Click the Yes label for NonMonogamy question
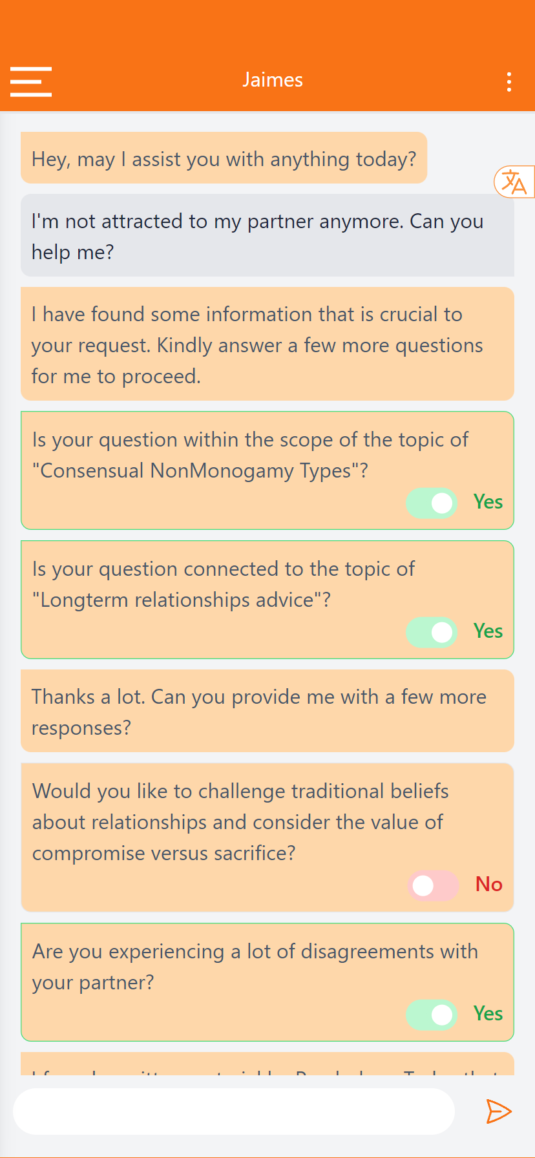Image resolution: width=535 pixels, height=1158 pixels. [488, 502]
